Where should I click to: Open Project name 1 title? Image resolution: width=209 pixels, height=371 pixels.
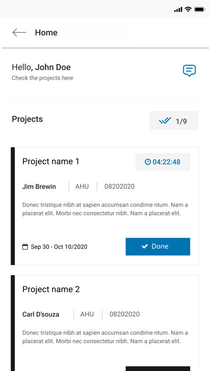[x=51, y=162]
